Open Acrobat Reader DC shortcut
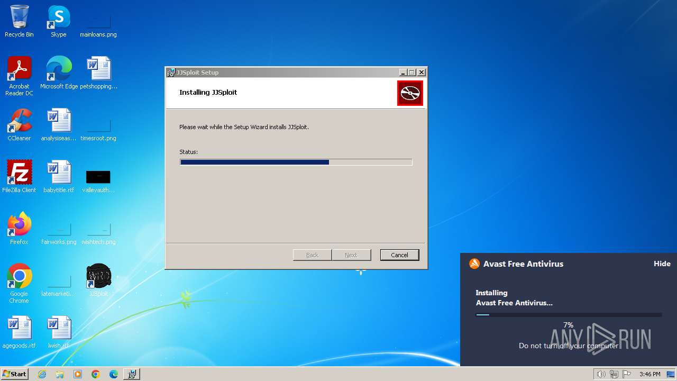The image size is (677, 381). pos(19,76)
